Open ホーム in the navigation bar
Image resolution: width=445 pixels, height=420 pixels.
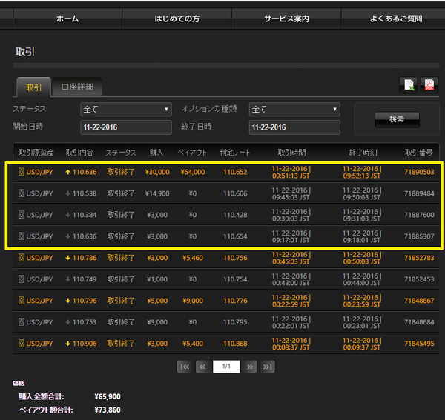pos(67,19)
